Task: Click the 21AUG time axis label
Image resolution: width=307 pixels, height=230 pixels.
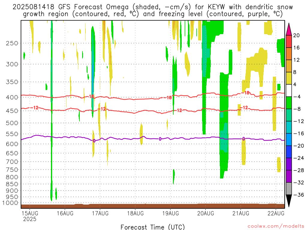Action: coord(241,213)
